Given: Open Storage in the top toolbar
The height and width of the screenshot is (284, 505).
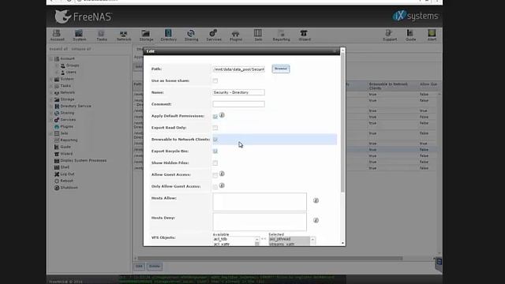Looking at the screenshot, I should [x=146, y=35].
